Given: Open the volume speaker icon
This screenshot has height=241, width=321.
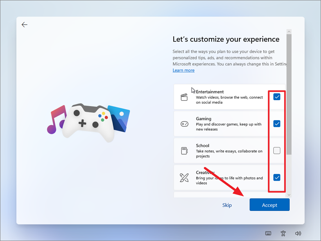Looking at the screenshot, I should [x=298, y=233].
